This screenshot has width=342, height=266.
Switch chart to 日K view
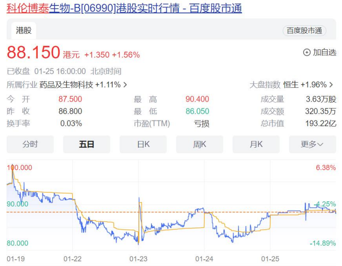[143, 144]
